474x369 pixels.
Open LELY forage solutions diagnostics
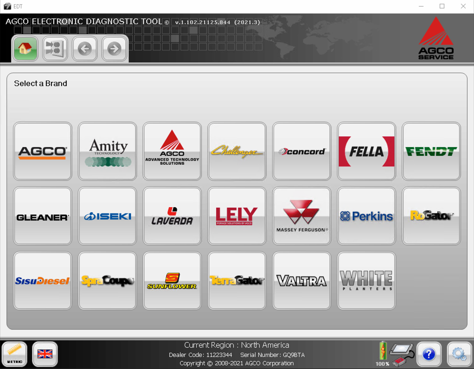(237, 215)
